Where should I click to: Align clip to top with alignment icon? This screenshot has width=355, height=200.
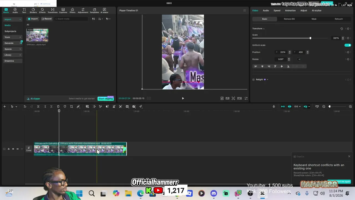(x=275, y=66)
